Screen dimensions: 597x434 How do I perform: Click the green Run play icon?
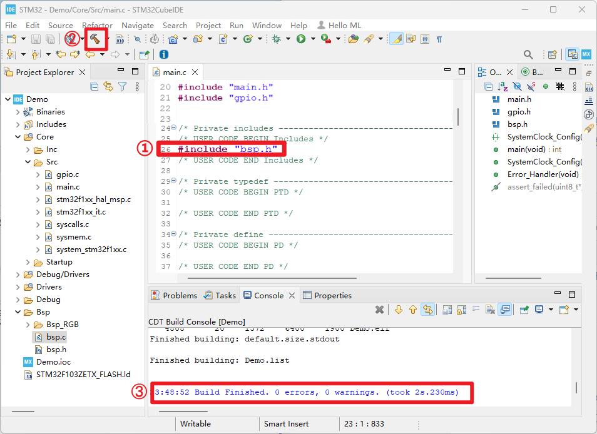click(x=301, y=39)
